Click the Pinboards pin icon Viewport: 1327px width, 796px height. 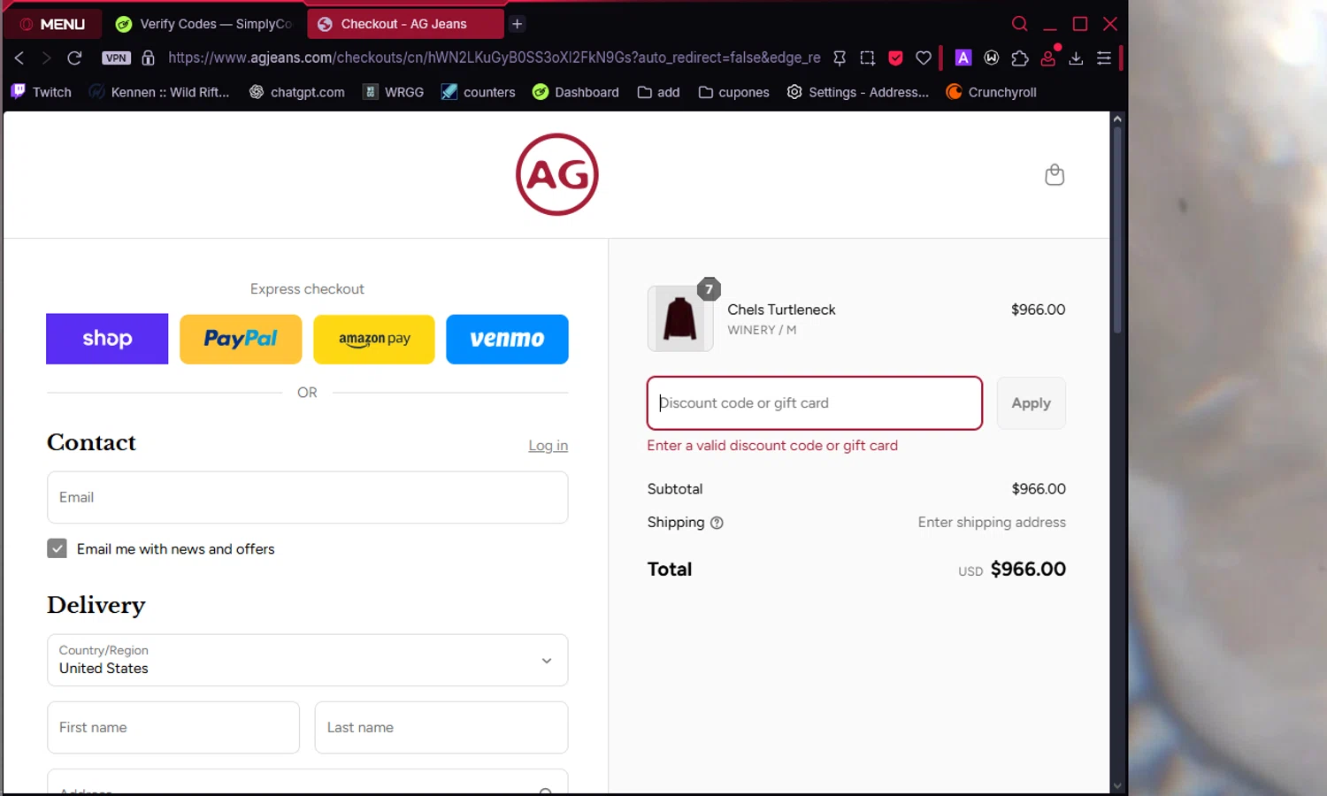840,57
